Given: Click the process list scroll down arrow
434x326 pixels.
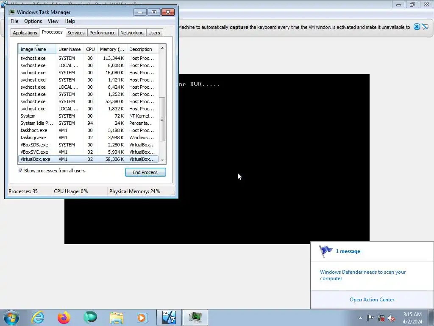Looking at the screenshot, I should [x=162, y=160].
